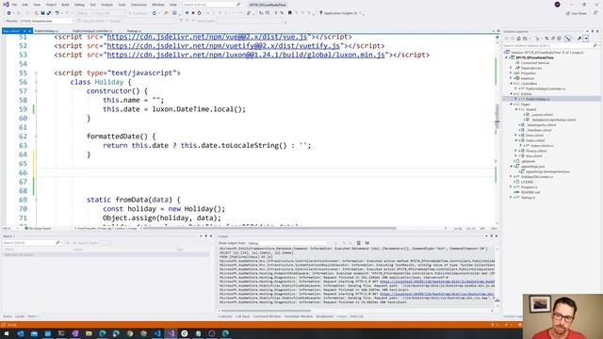The height and width of the screenshot is (339, 603).
Task: Click the bookmark toolbar icon
Action: click(290, 13)
